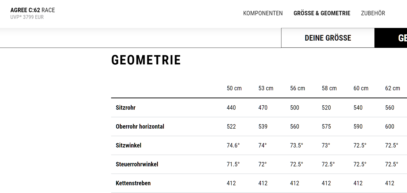This screenshot has width=407, height=193.
Task: Click the UVP 3799 EUR price text
Action: (27, 17)
